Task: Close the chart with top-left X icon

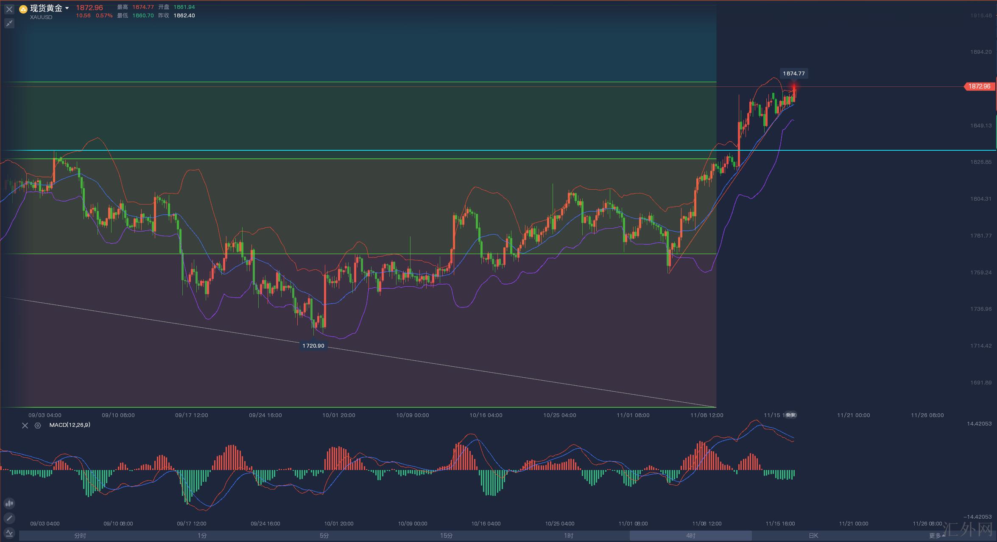Action: [x=9, y=9]
